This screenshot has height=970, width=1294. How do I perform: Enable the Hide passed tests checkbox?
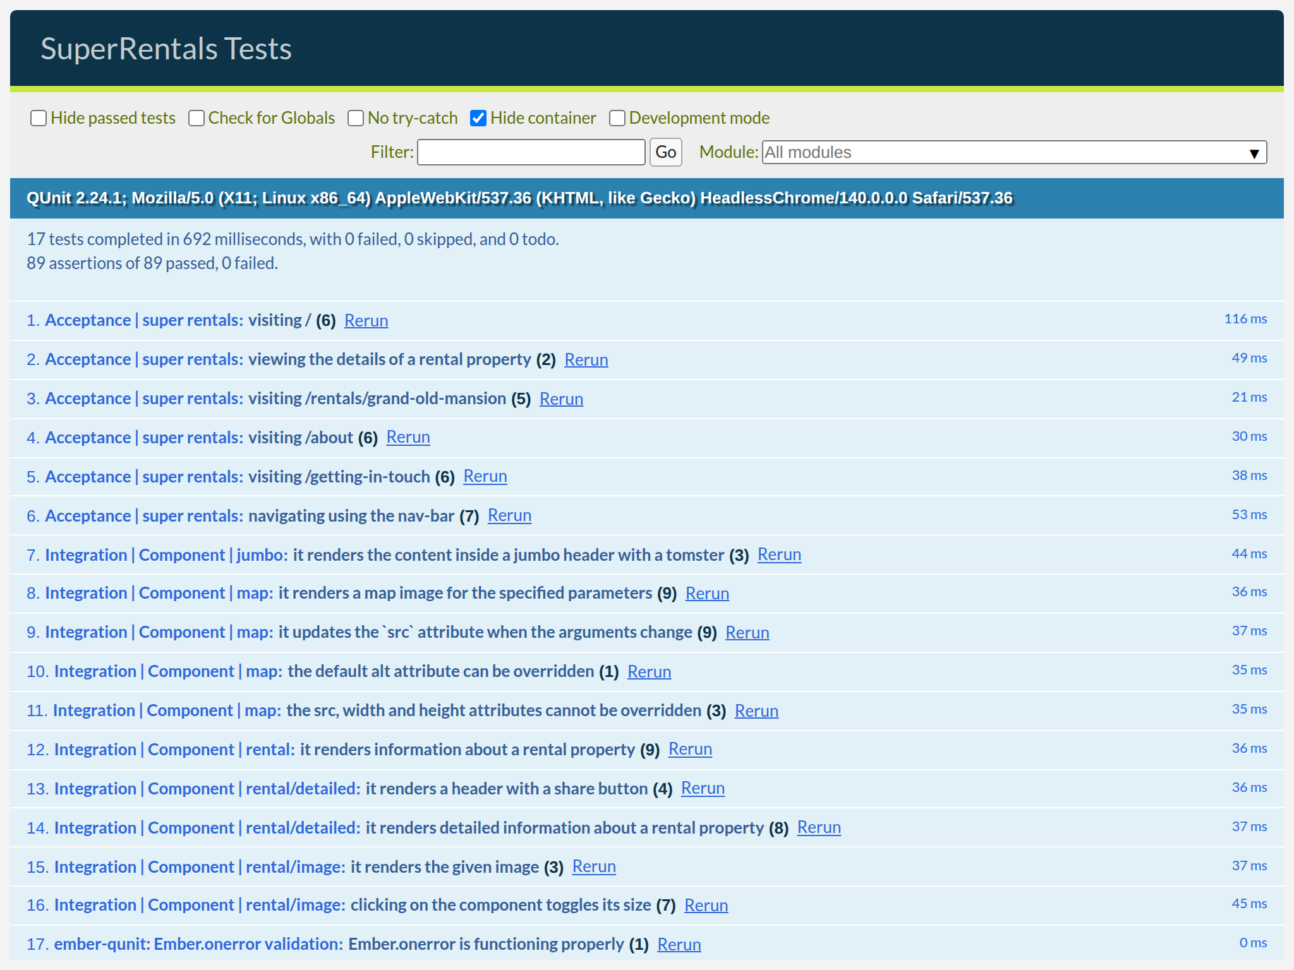point(39,118)
